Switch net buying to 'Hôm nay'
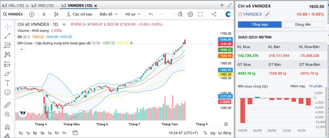The width and height of the screenshot is (329, 138). coord(298,86)
